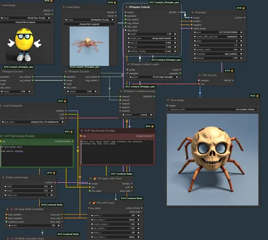Open the Combine Embeds method concat dropdown
268x240 pixels.
click(137, 115)
